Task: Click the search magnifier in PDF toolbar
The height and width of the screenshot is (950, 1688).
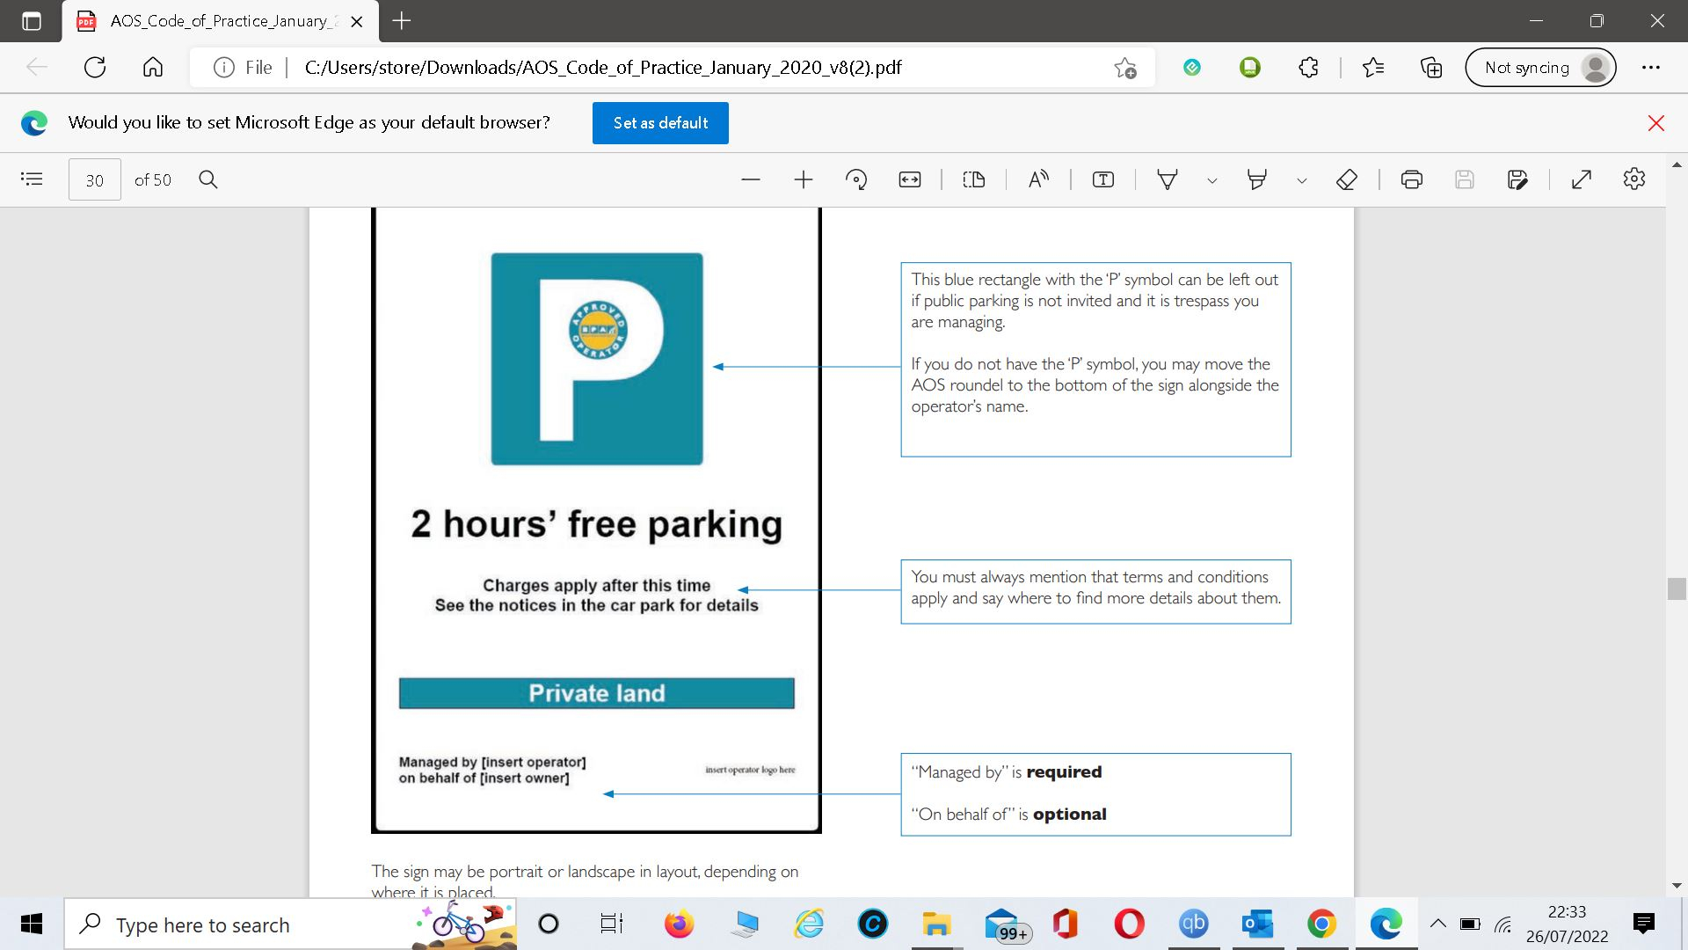Action: (x=208, y=179)
